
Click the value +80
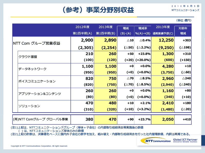point(188,91)
